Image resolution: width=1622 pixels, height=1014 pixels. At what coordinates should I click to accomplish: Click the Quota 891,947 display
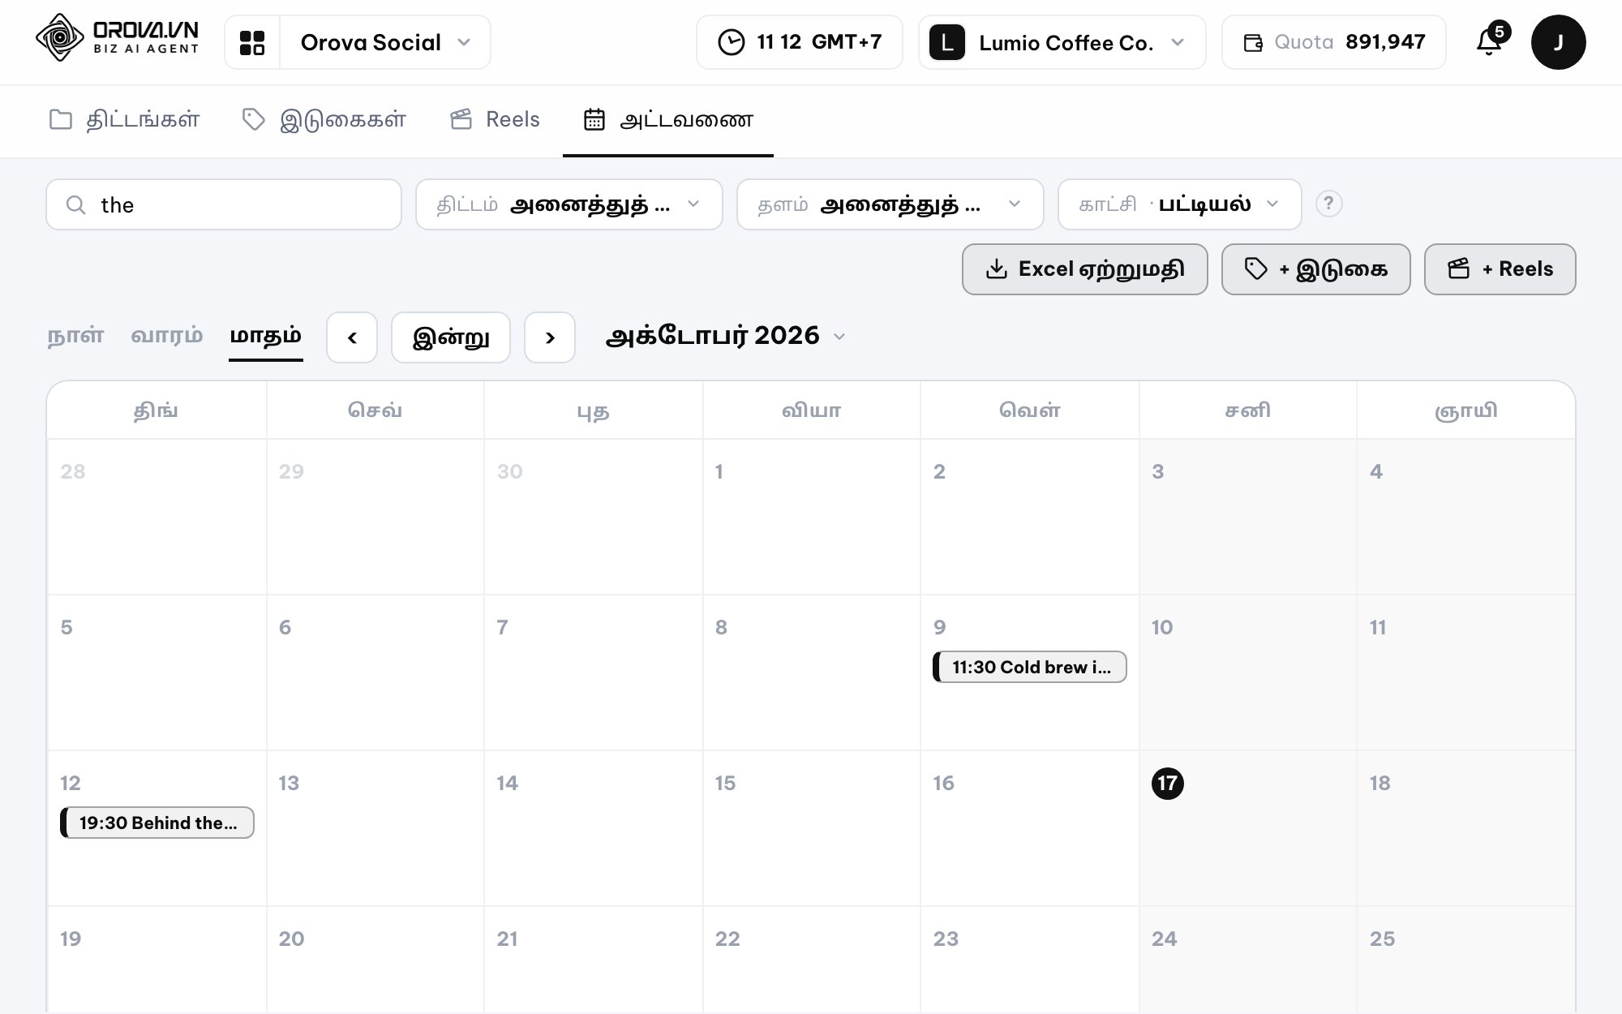[x=1334, y=42]
